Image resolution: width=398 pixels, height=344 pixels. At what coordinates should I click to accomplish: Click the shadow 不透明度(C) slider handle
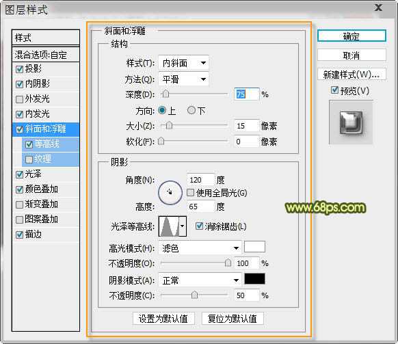(194, 295)
